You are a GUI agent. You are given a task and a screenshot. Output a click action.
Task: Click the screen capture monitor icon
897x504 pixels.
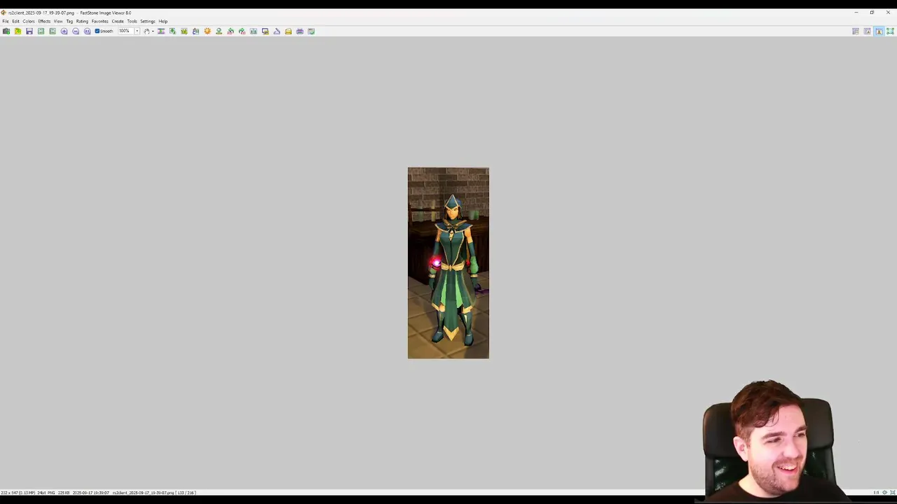(x=265, y=31)
